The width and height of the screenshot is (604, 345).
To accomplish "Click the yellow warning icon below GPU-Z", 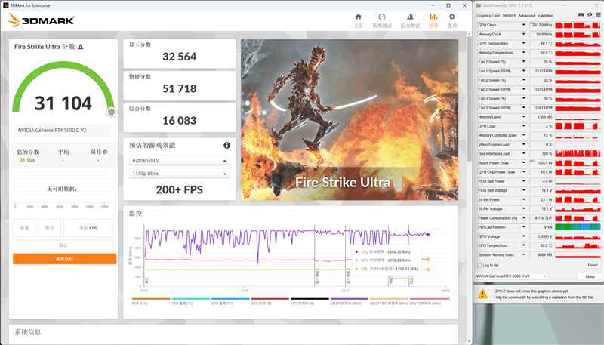I will [x=482, y=294].
